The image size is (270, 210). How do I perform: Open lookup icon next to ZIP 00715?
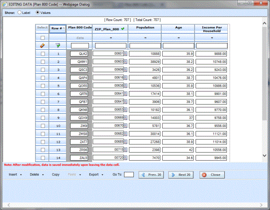coord(126,149)
